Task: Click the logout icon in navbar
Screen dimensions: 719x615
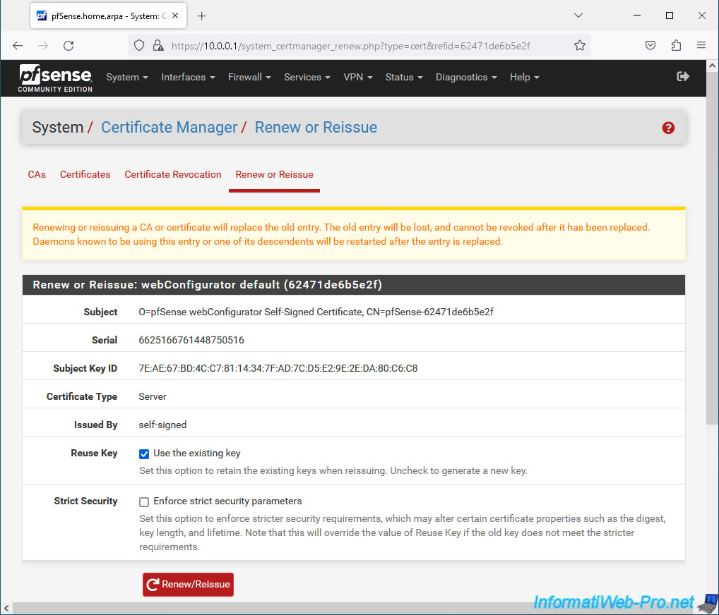Action: point(683,76)
